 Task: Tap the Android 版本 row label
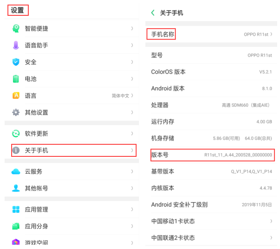coord(168,88)
